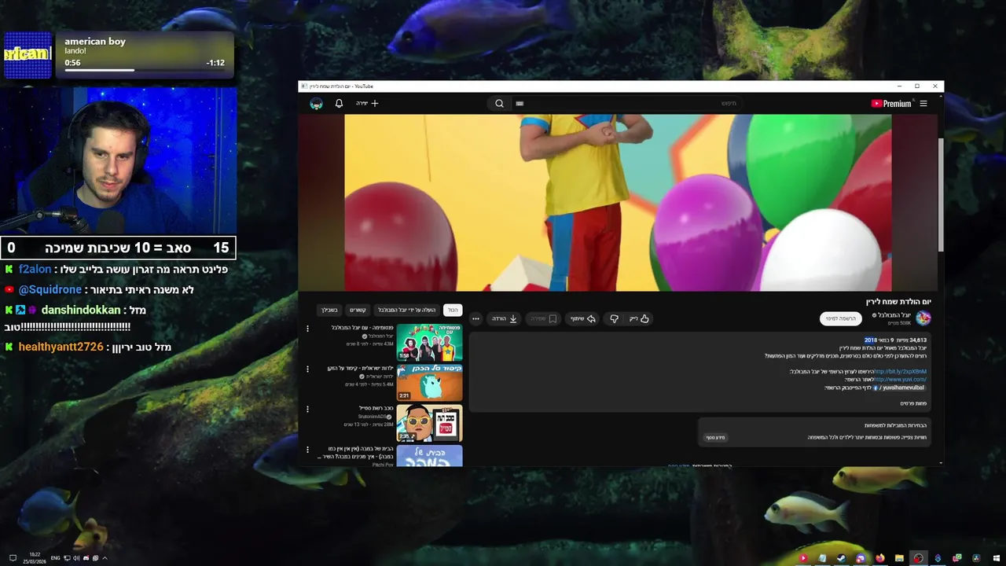Click the הורדה download button
Image resolution: width=1006 pixels, height=566 pixels.
click(x=505, y=318)
